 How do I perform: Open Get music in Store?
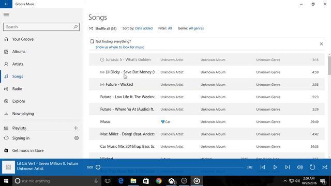(28, 150)
